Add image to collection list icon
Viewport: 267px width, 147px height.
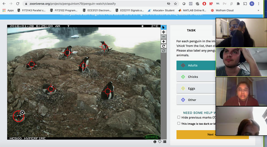click(165, 142)
